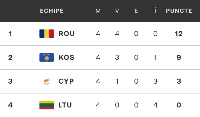Click Lithuania's 0 points value

179,105
